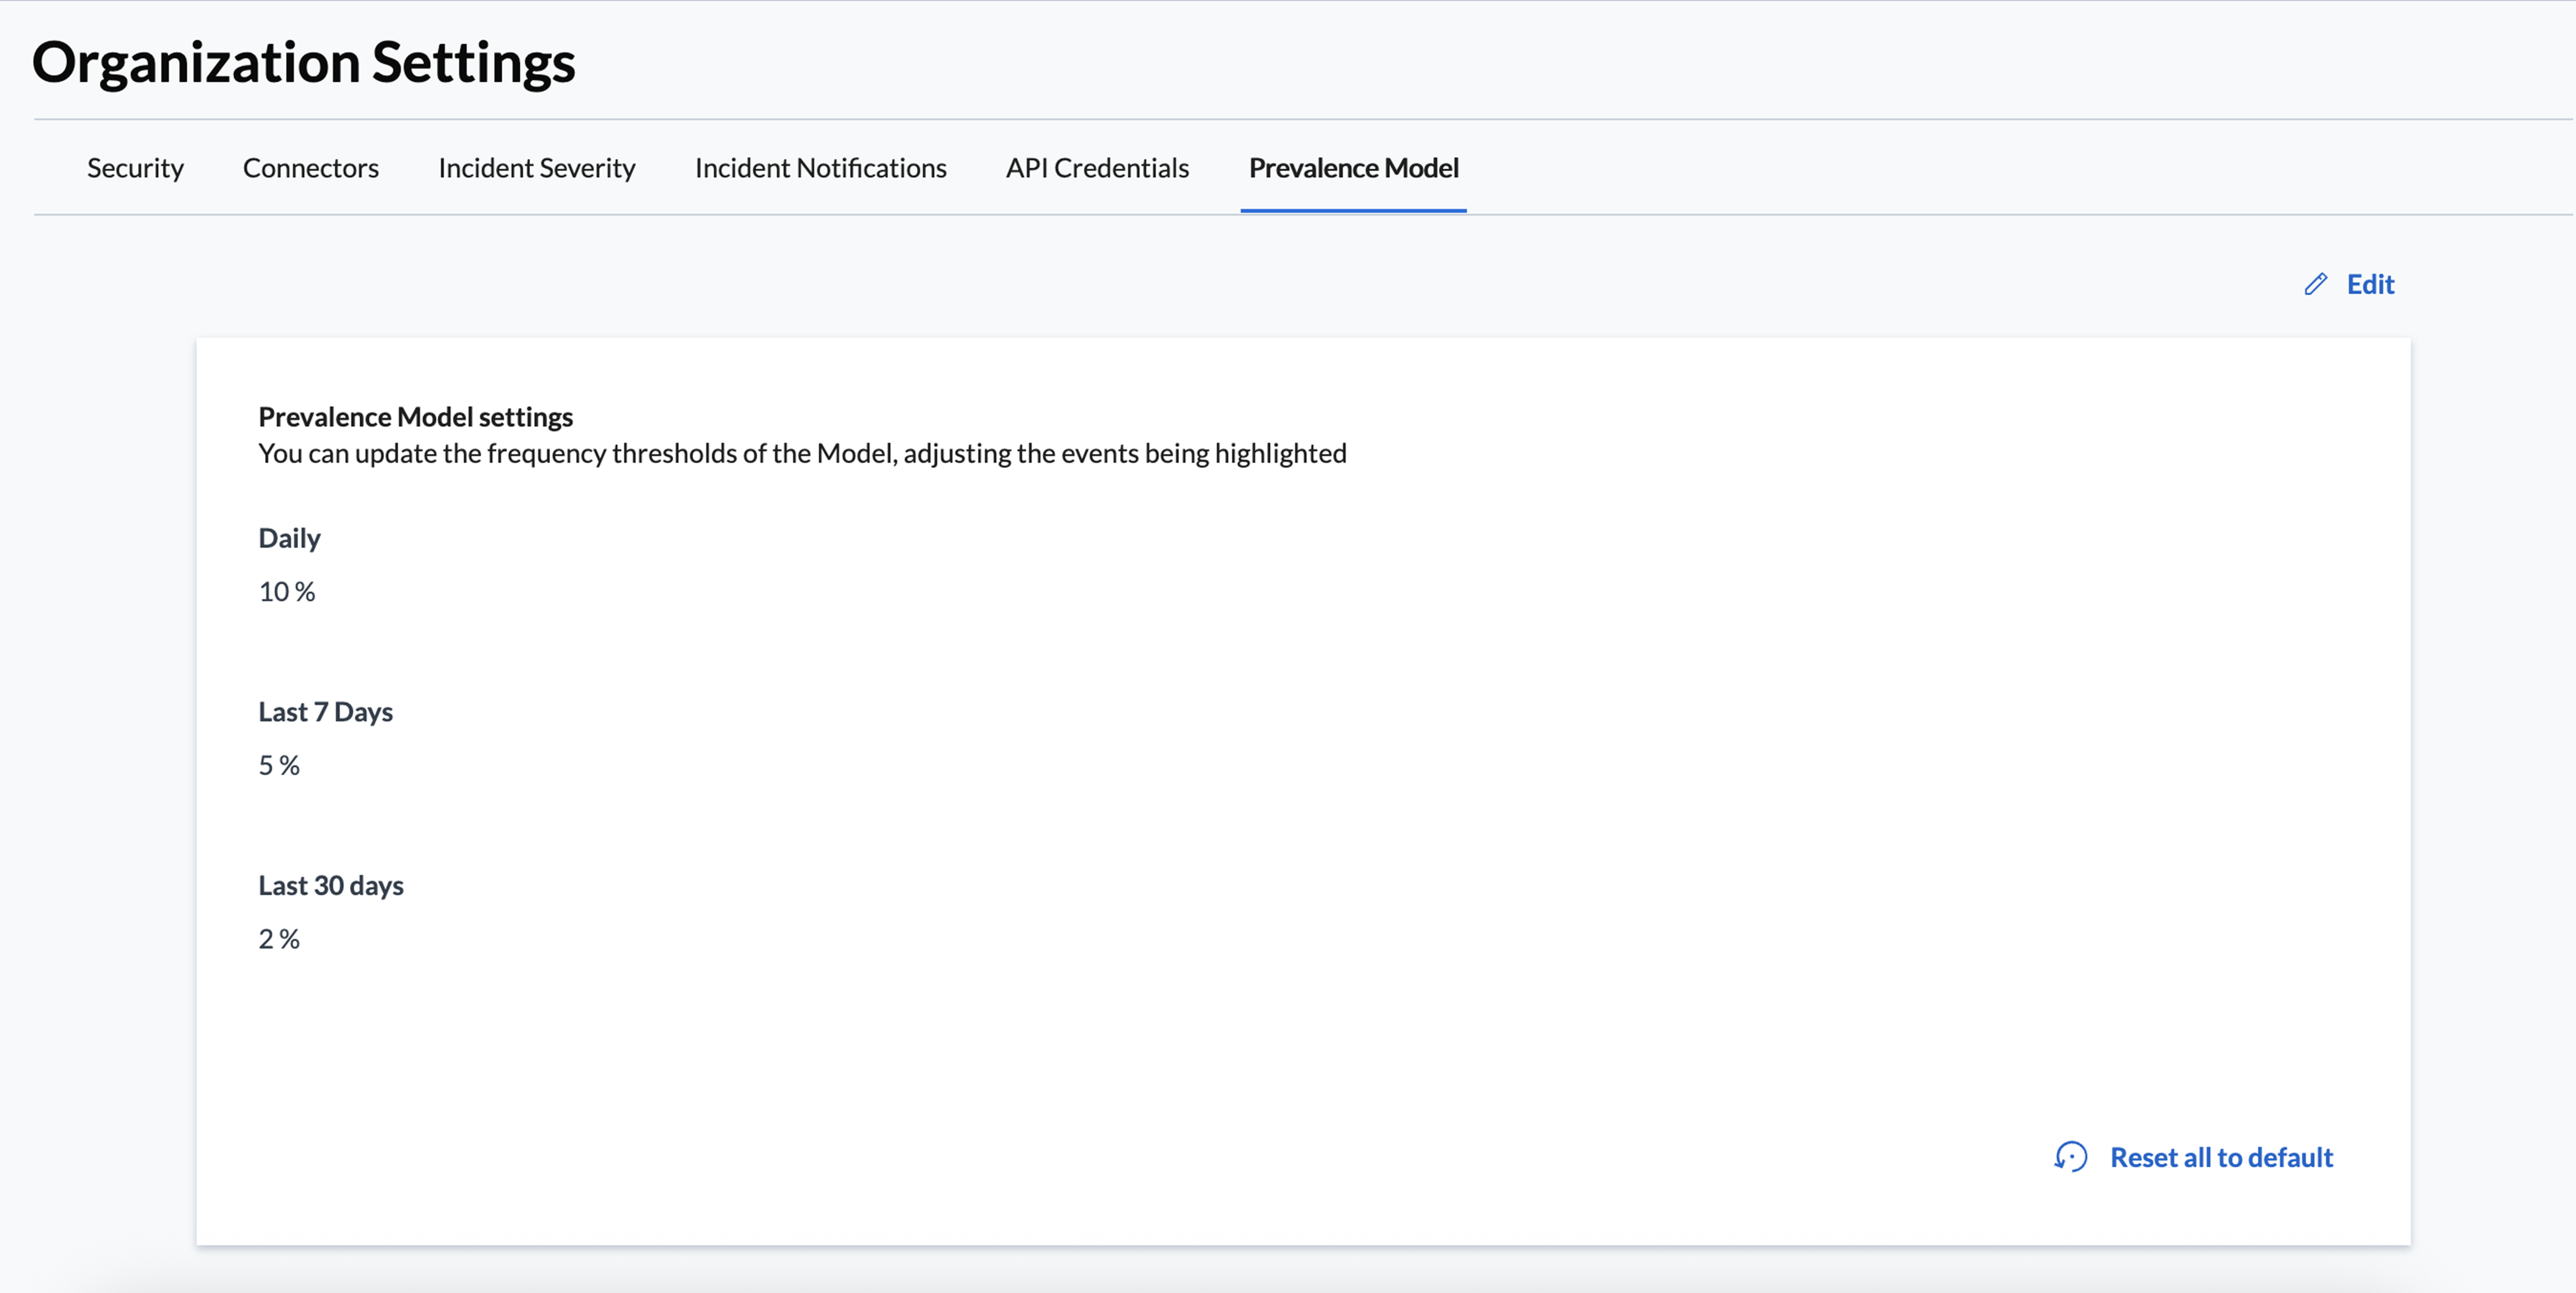2576x1293 pixels.
Task: Click the Daily label
Action: coord(289,538)
